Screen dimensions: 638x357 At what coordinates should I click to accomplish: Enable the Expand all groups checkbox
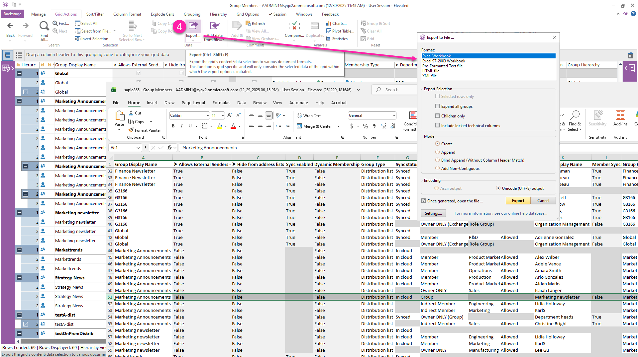437,106
